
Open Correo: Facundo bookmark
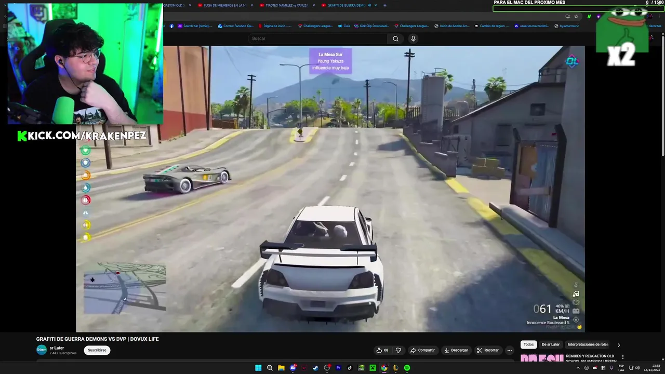coord(235,26)
